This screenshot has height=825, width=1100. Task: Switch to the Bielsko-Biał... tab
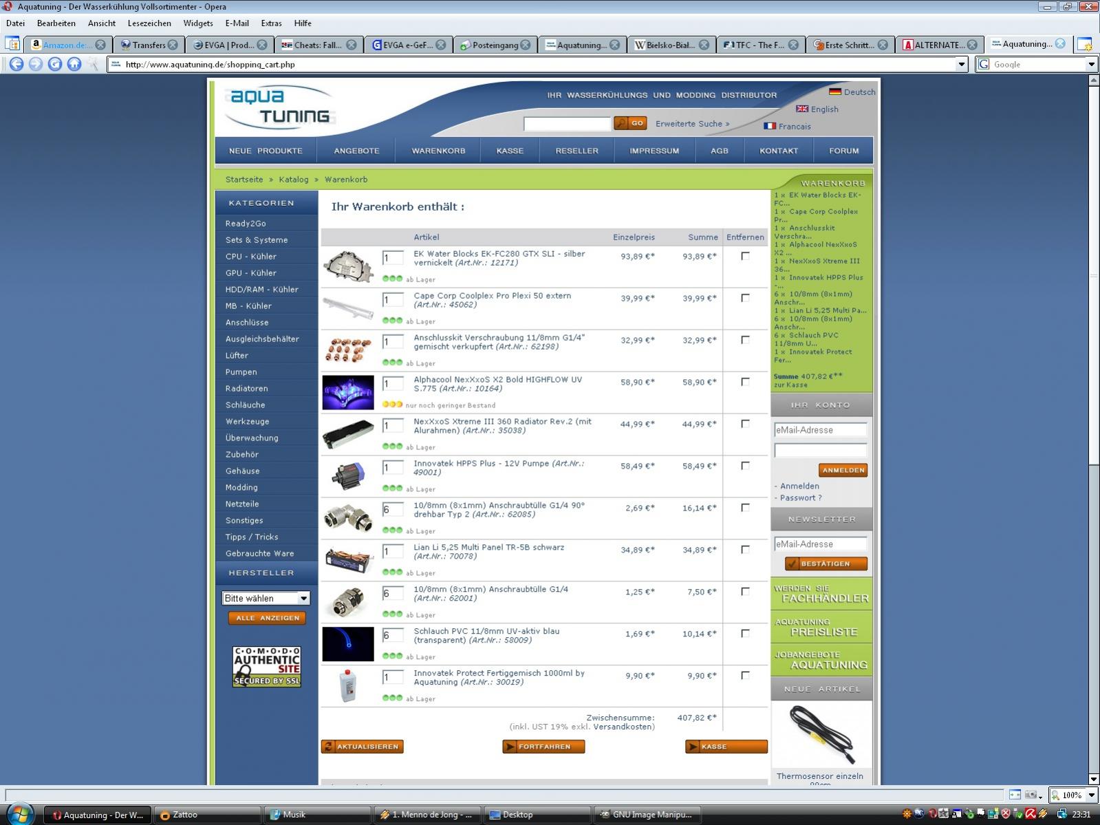point(671,45)
